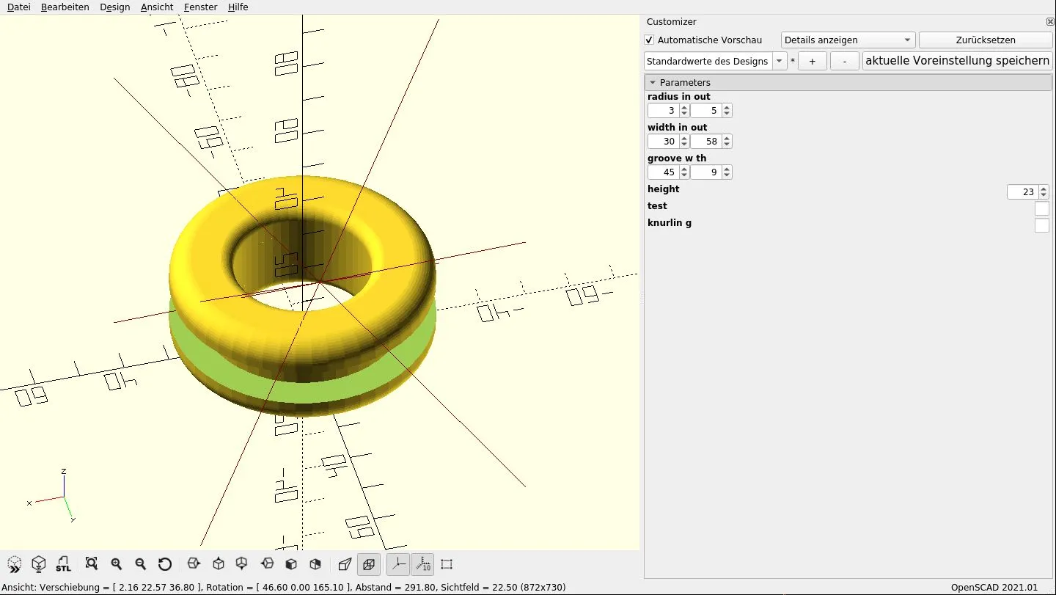Click the groove width field showing 45

664,172
